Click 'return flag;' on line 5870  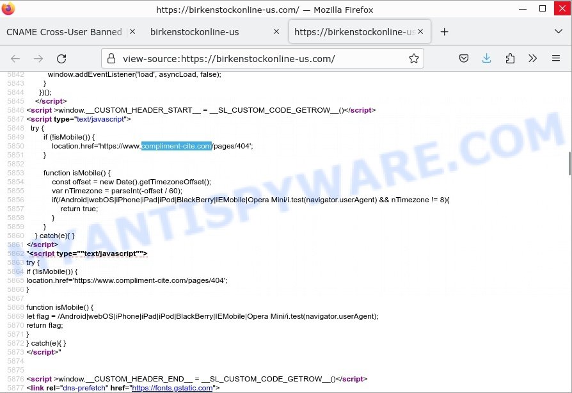point(45,326)
